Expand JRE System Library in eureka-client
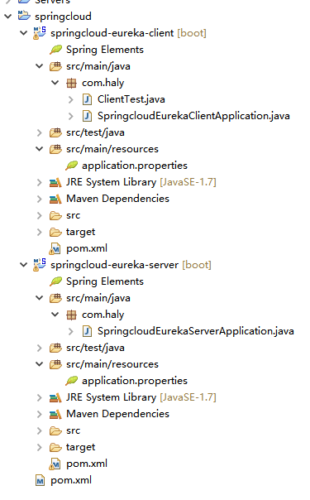This screenshot has height=500, width=310. click(39, 182)
